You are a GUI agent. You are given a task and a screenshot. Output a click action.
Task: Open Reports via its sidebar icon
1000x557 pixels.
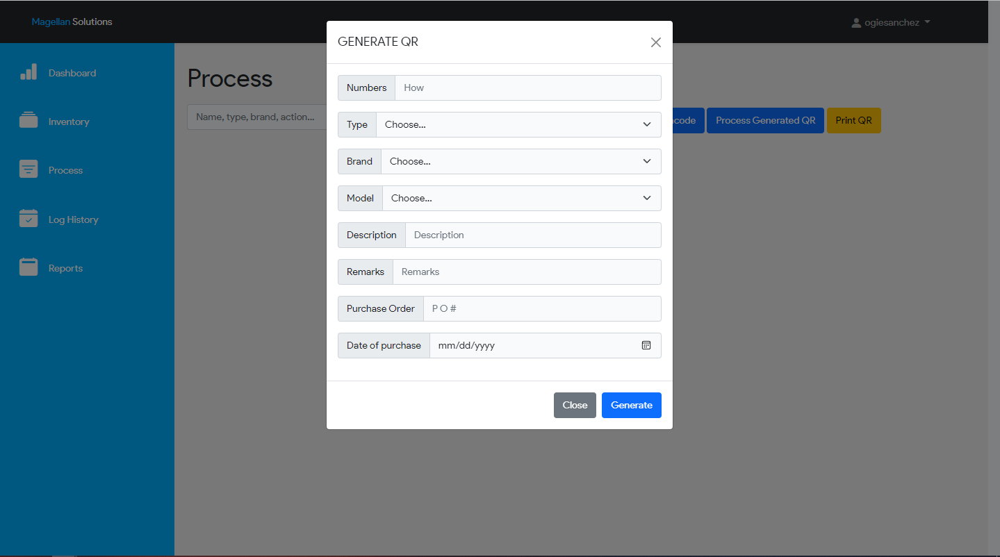pos(28,267)
